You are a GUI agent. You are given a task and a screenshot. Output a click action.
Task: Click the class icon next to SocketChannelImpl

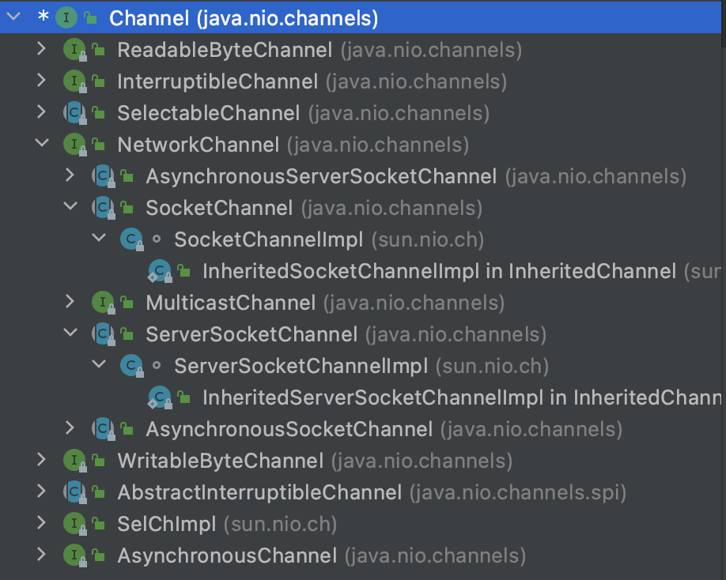[130, 239]
